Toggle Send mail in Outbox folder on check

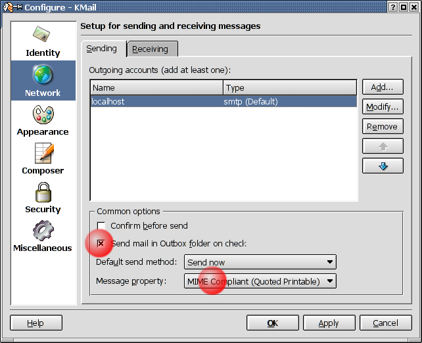(x=101, y=244)
